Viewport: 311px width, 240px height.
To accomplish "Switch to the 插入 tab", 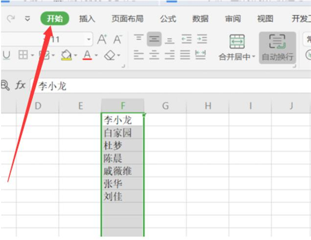I will 87,19.
